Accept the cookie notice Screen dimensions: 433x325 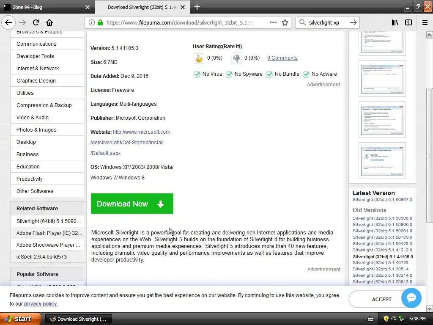click(381, 299)
